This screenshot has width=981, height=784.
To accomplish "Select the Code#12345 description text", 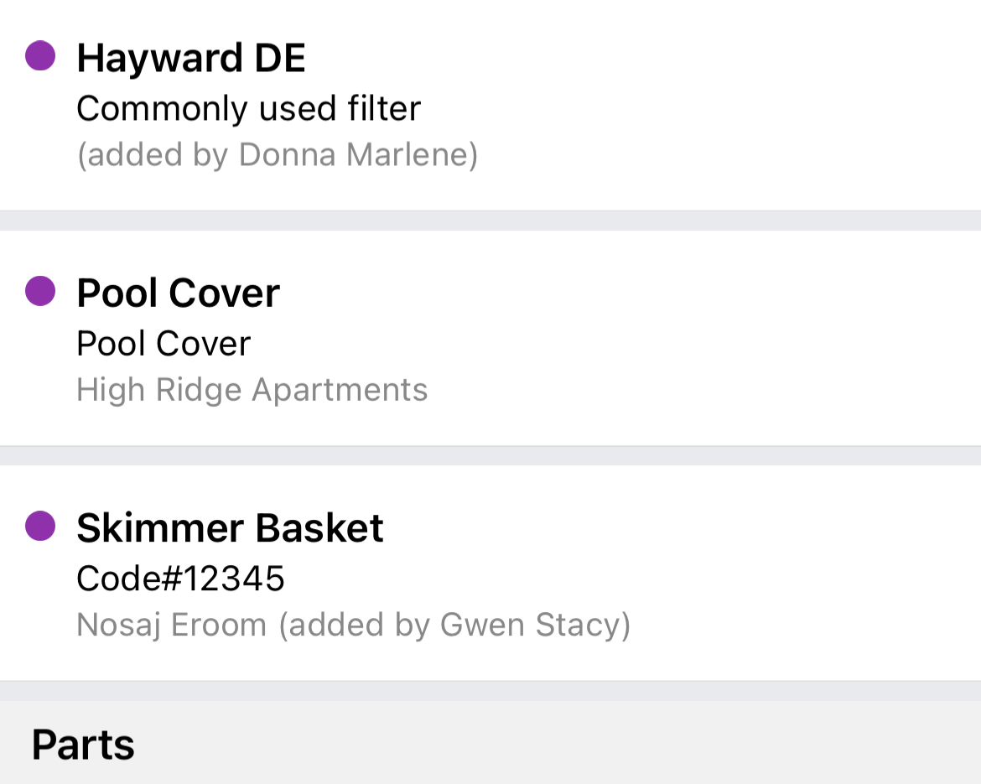I will [x=180, y=579].
